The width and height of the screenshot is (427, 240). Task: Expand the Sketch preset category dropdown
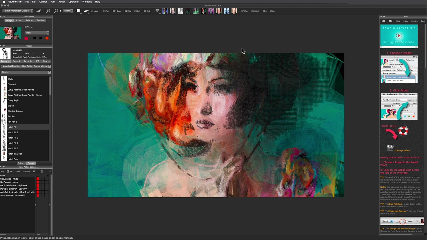(x=26, y=72)
